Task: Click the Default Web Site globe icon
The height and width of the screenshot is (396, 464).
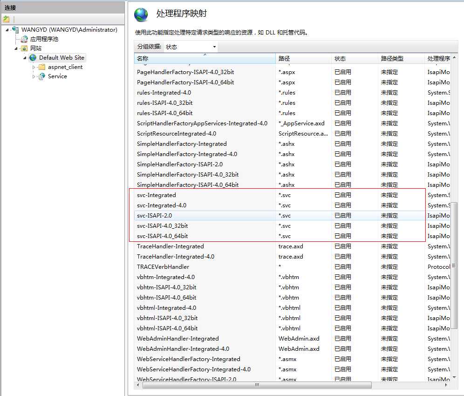Action: tap(33, 57)
